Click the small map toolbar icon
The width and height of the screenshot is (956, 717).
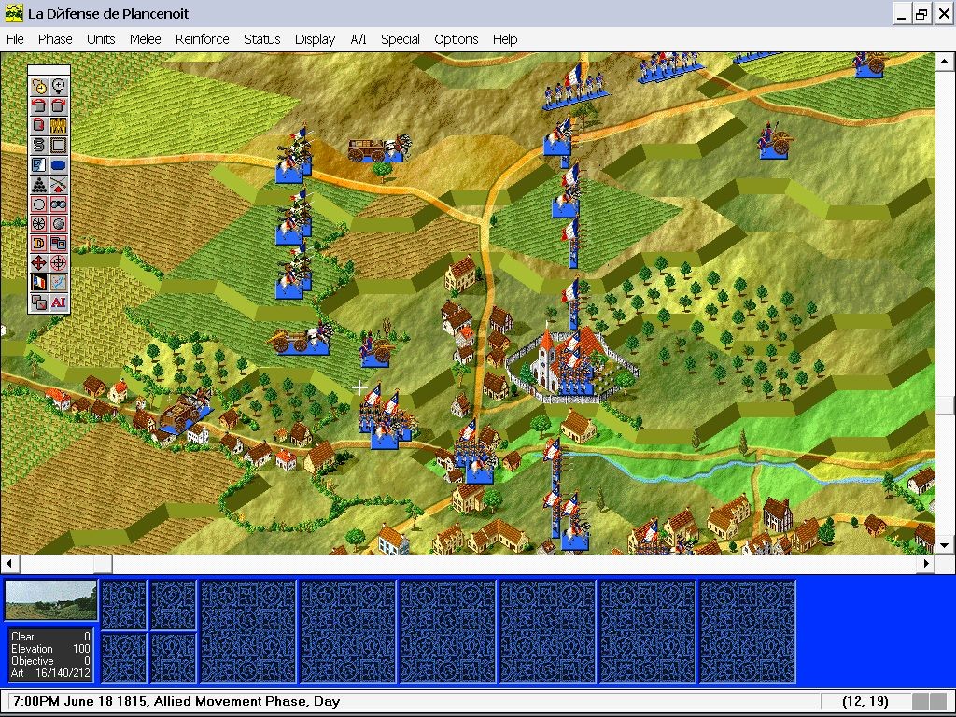click(x=59, y=282)
